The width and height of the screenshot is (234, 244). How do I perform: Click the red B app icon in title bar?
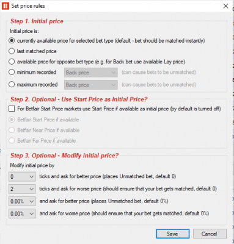(5, 6)
